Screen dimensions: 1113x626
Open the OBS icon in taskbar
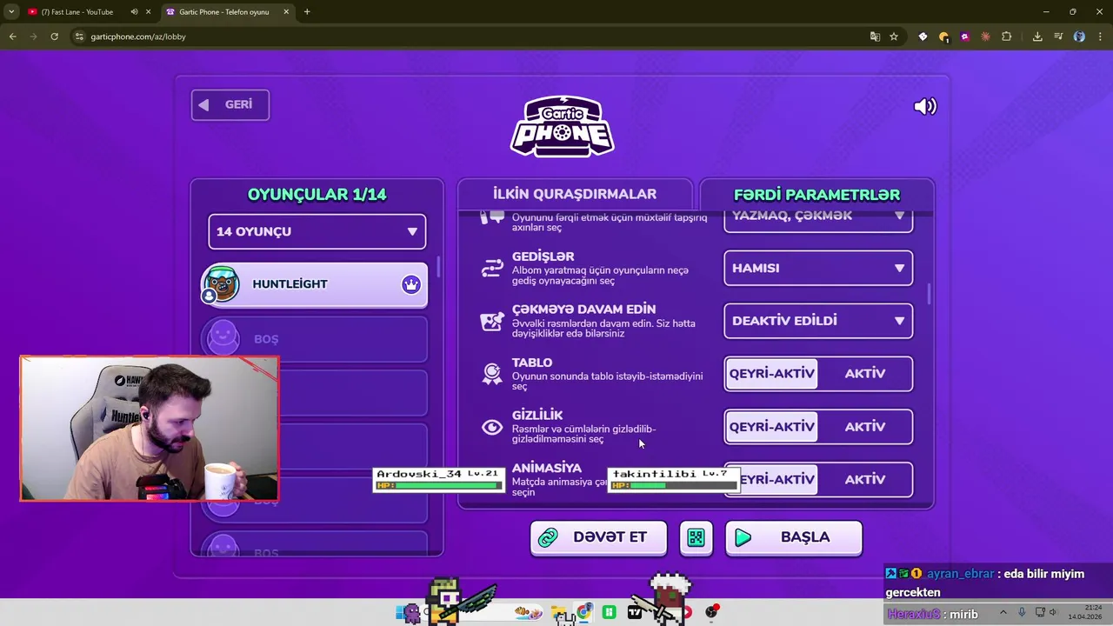pyautogui.click(x=712, y=612)
